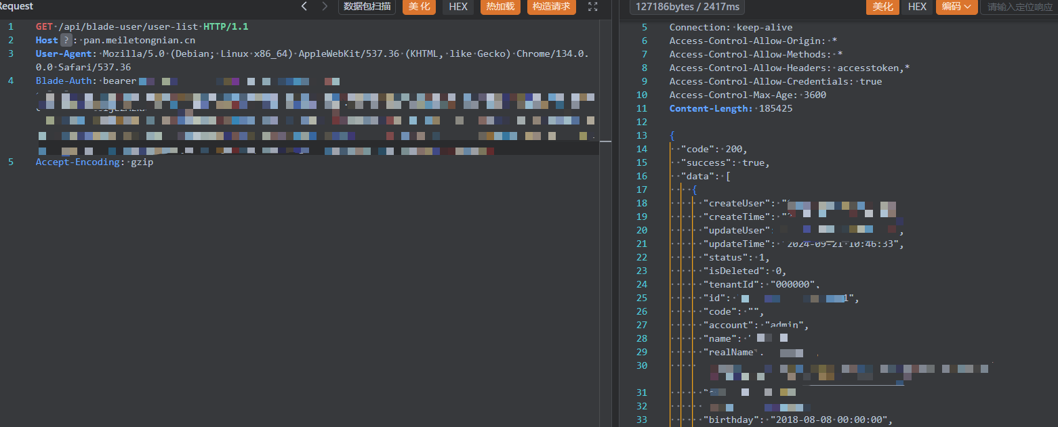
Task: Go to the next request with right chevron
Action: (x=325, y=7)
